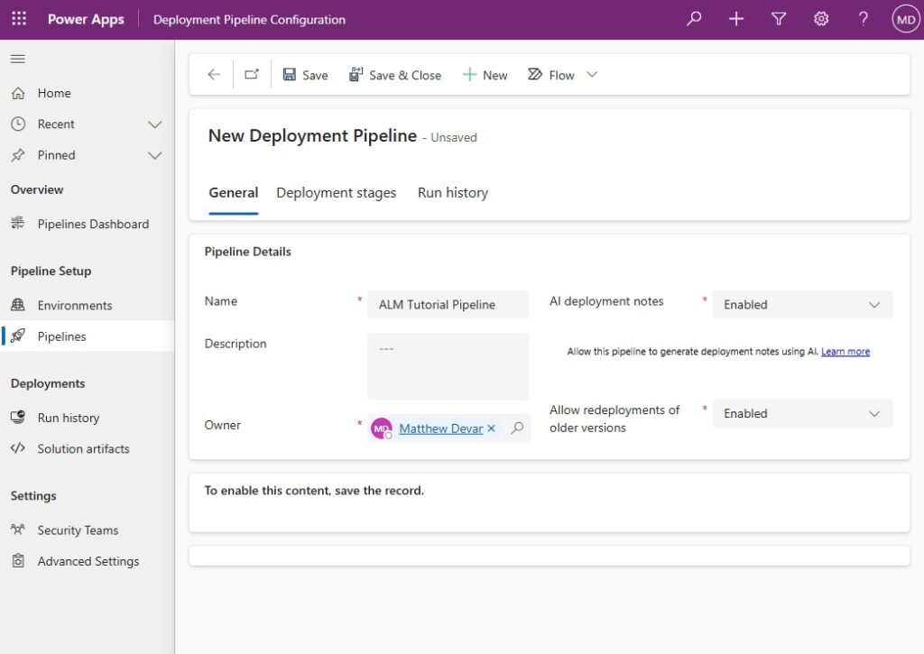Click Recent in the sidebar
Image resolution: width=924 pixels, height=654 pixels.
click(56, 124)
